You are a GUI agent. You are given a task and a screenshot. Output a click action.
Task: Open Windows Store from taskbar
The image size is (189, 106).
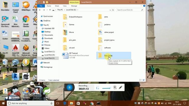tap(78, 103)
